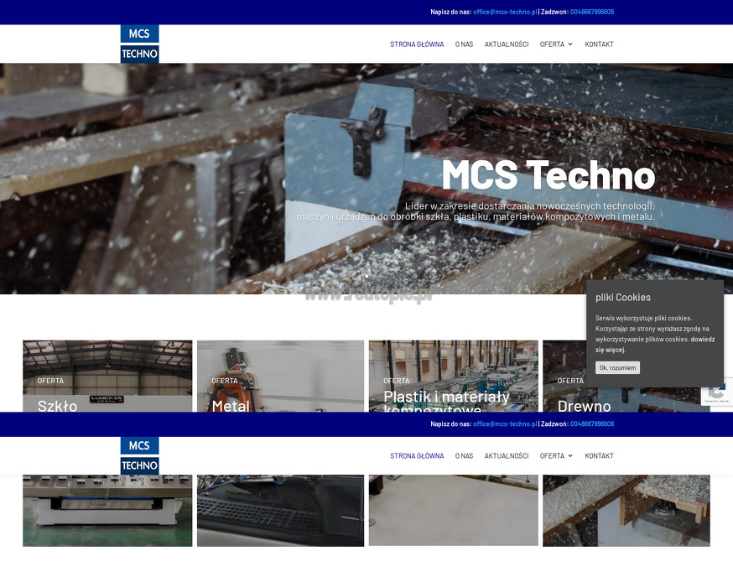Select the hero slider pagination dot

(x=366, y=277)
